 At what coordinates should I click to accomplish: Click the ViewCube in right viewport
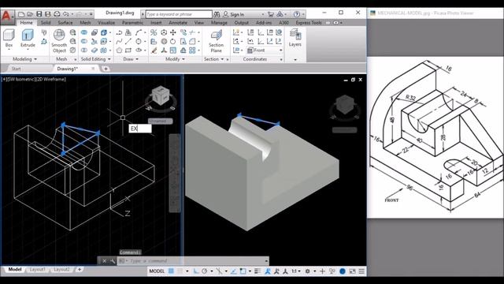click(344, 104)
